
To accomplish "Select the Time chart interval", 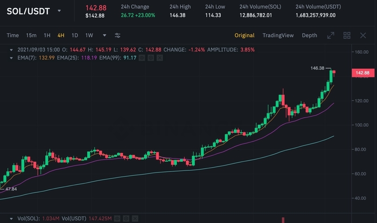I will (x=13, y=35).
